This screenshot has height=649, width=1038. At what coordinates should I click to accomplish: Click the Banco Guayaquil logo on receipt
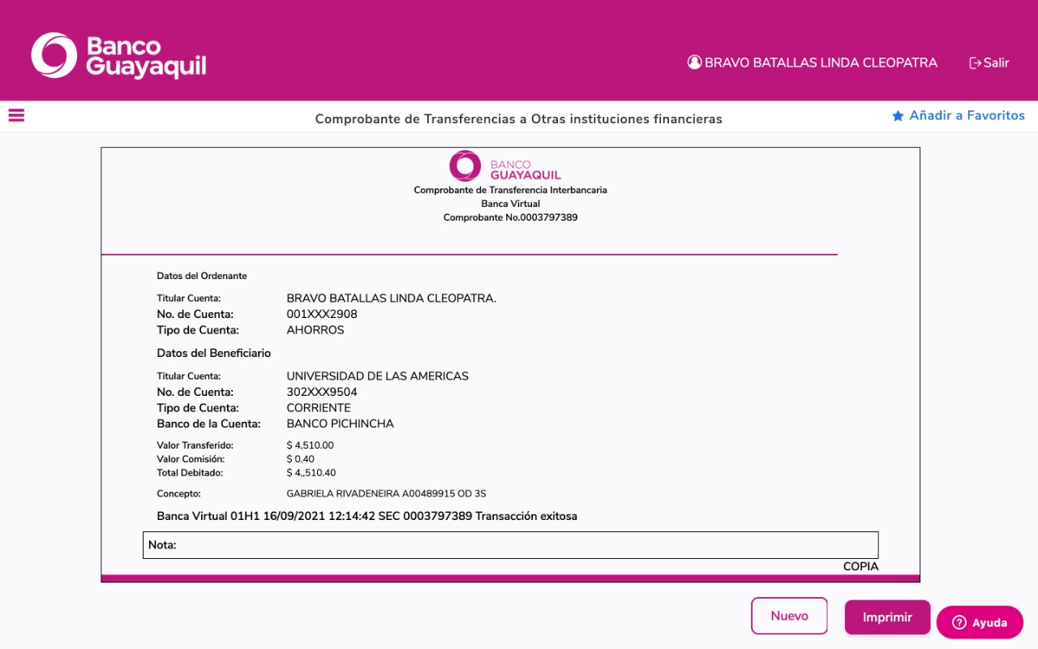(x=505, y=165)
